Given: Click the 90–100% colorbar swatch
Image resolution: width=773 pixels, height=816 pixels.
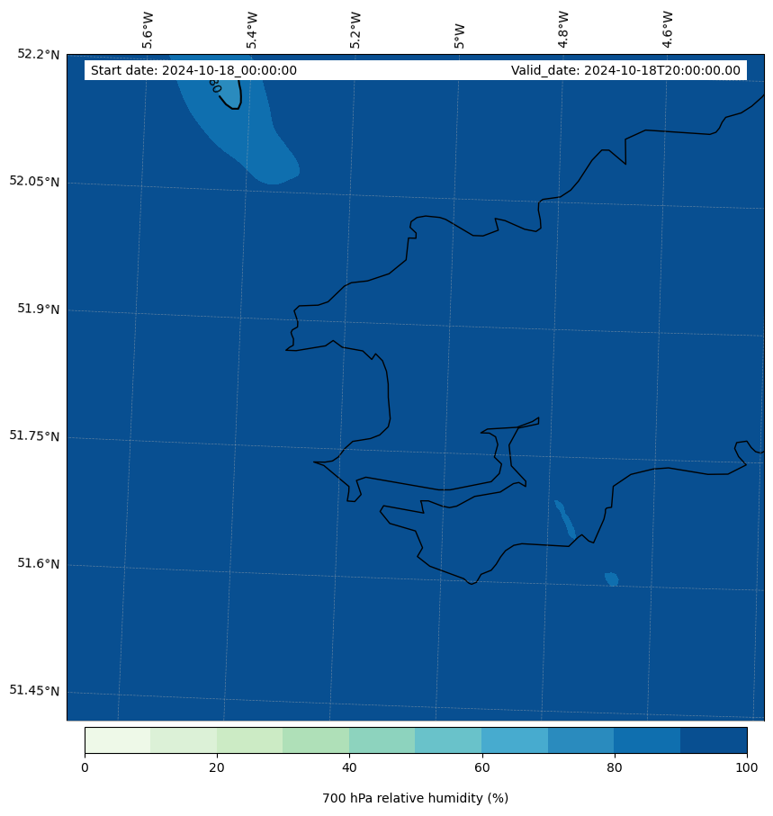Looking at the screenshot, I should pos(714,740).
